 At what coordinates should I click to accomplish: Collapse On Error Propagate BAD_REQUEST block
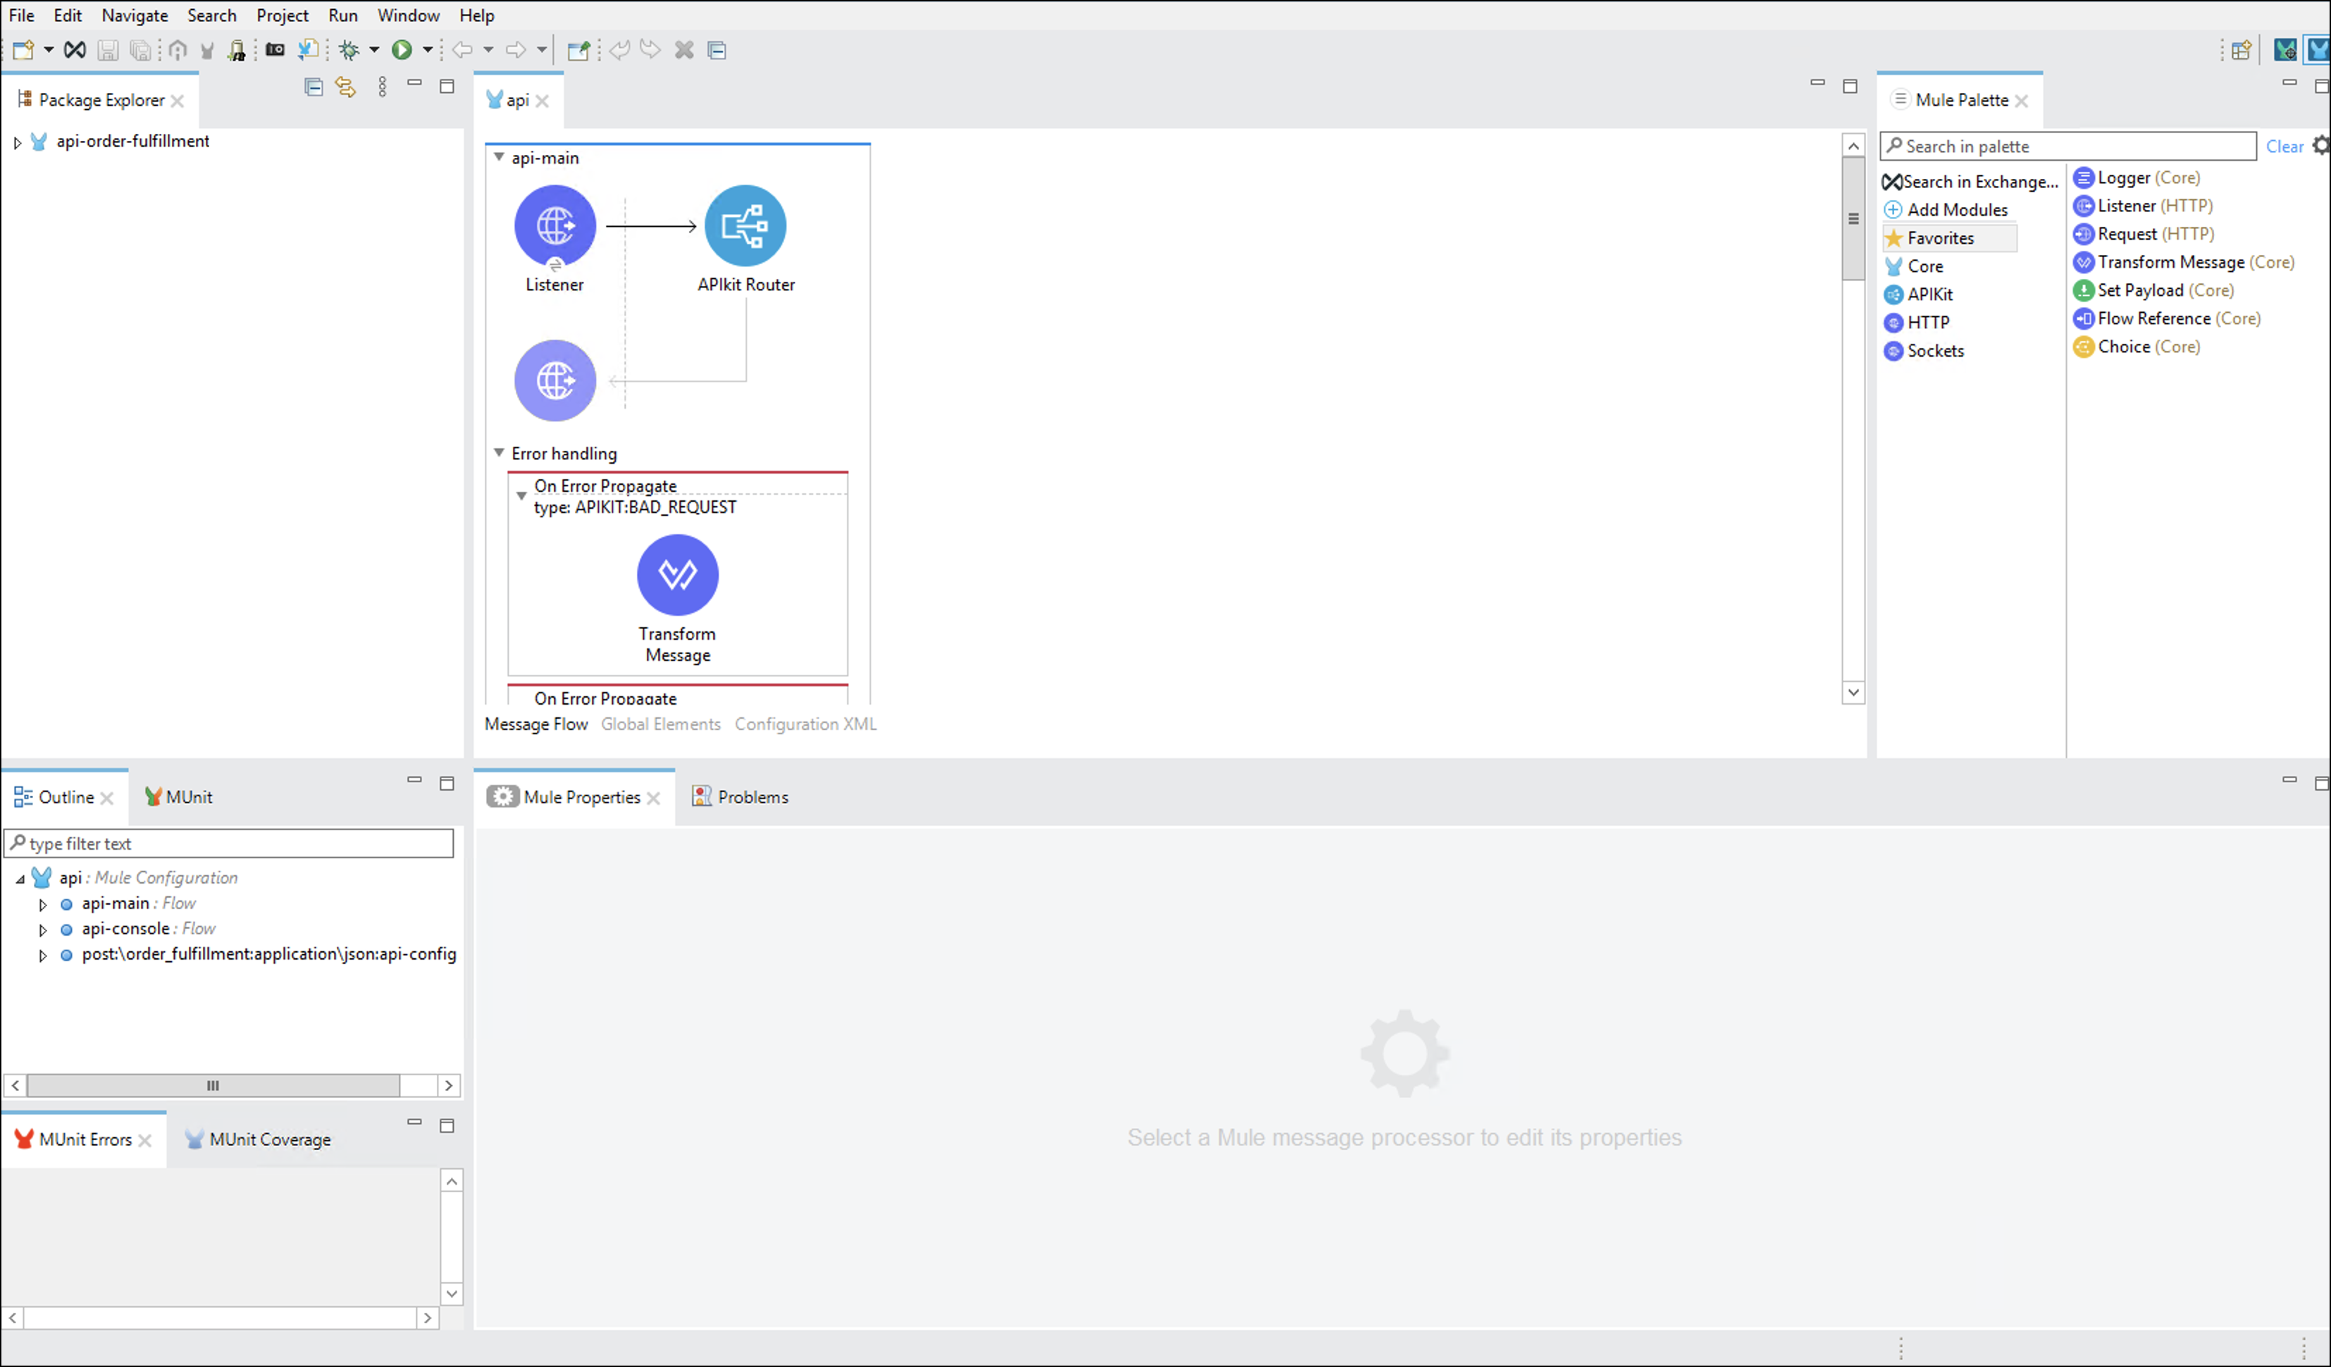tap(521, 497)
